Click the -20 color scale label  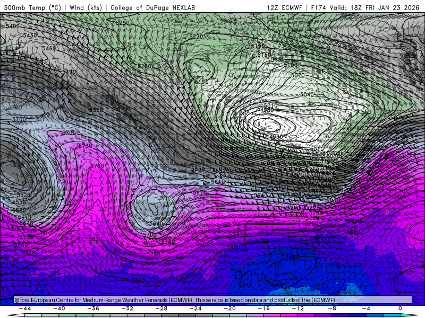[x=230, y=308]
